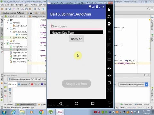Open the Android Monitor tool window tab
Image resolution: width=154 pixels, height=115 pixels.
26,104
